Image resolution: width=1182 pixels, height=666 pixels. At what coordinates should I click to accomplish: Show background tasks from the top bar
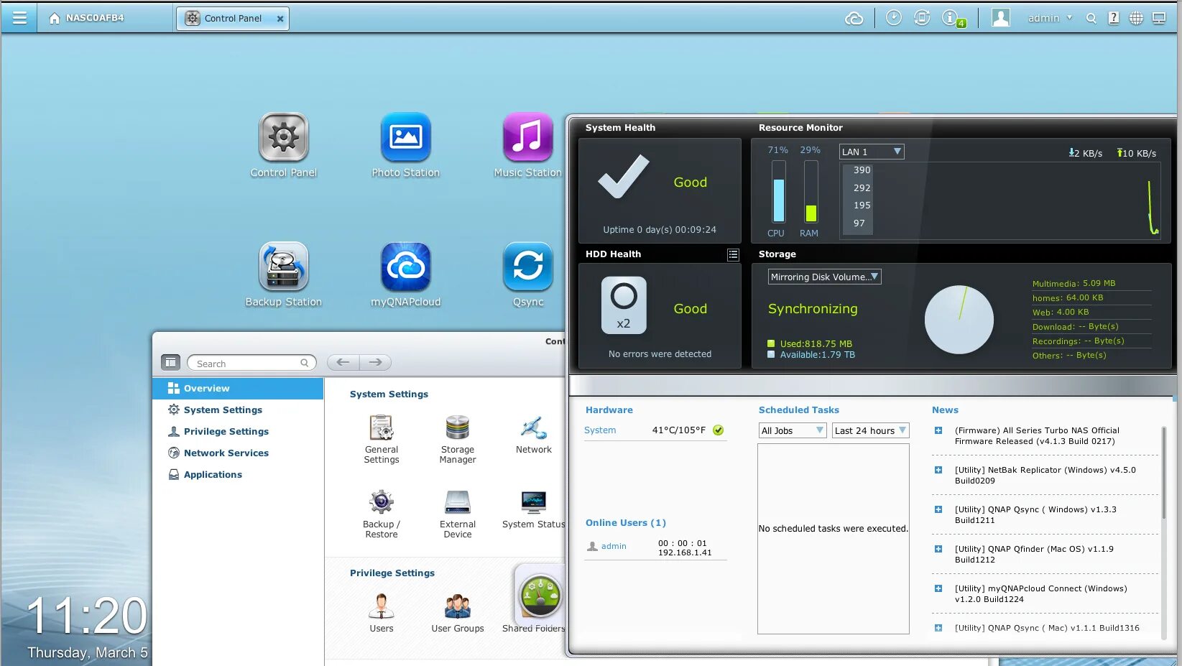click(x=922, y=18)
